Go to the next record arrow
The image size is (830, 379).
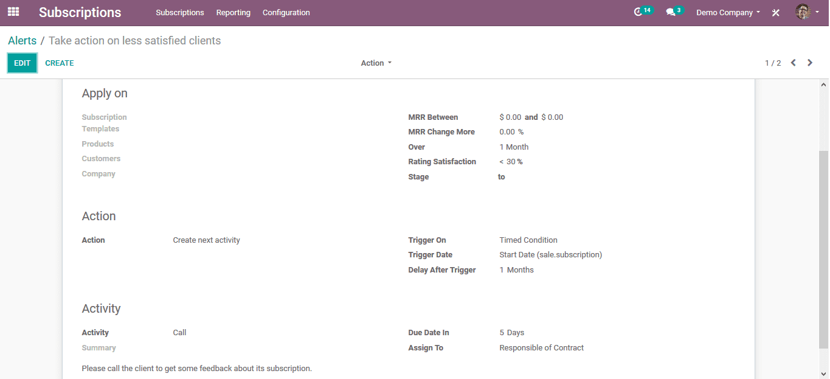(x=810, y=63)
